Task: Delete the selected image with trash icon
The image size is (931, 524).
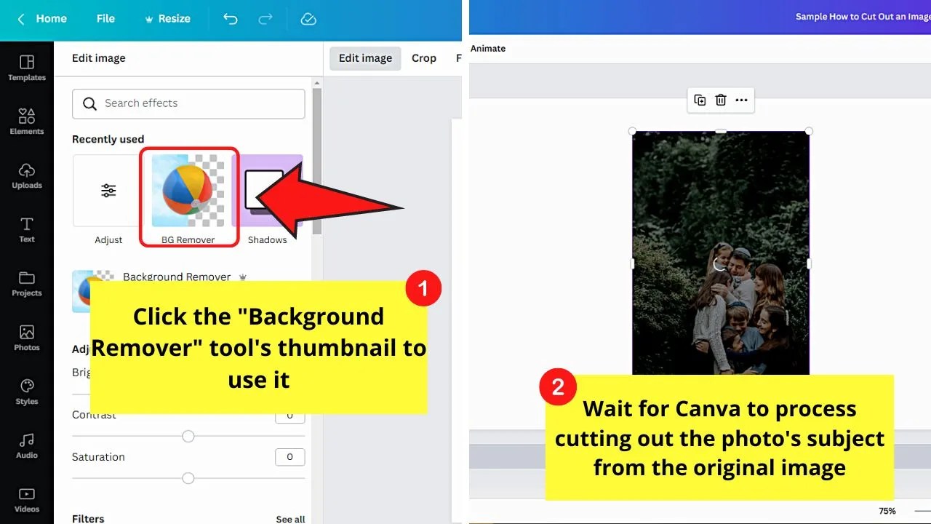Action: click(720, 100)
